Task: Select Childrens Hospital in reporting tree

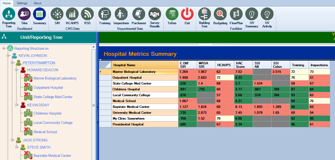Action: (47, 113)
